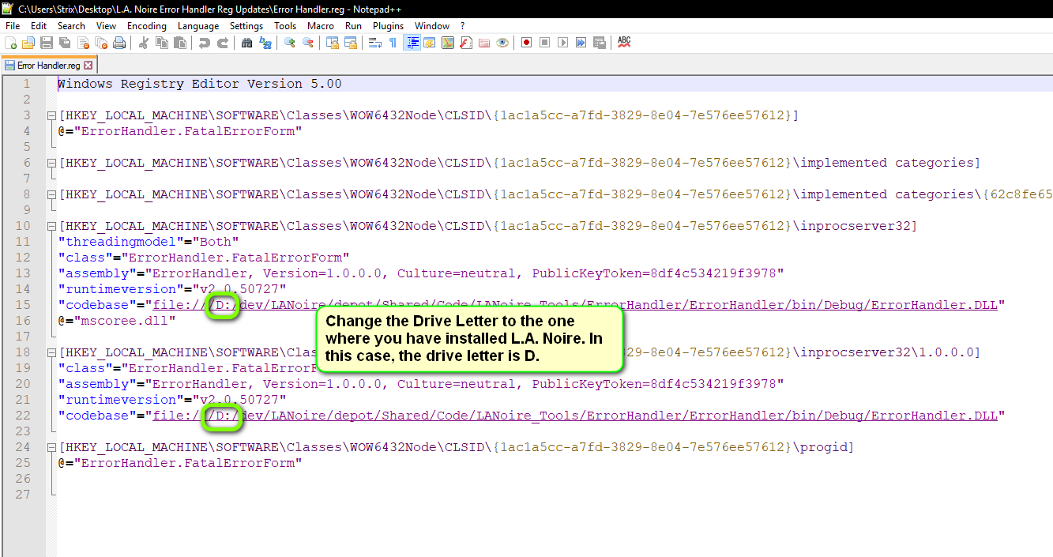Screen dimensions: 1053x557
Task: Redo the edit via toolbar arrow
Action: tap(223, 43)
